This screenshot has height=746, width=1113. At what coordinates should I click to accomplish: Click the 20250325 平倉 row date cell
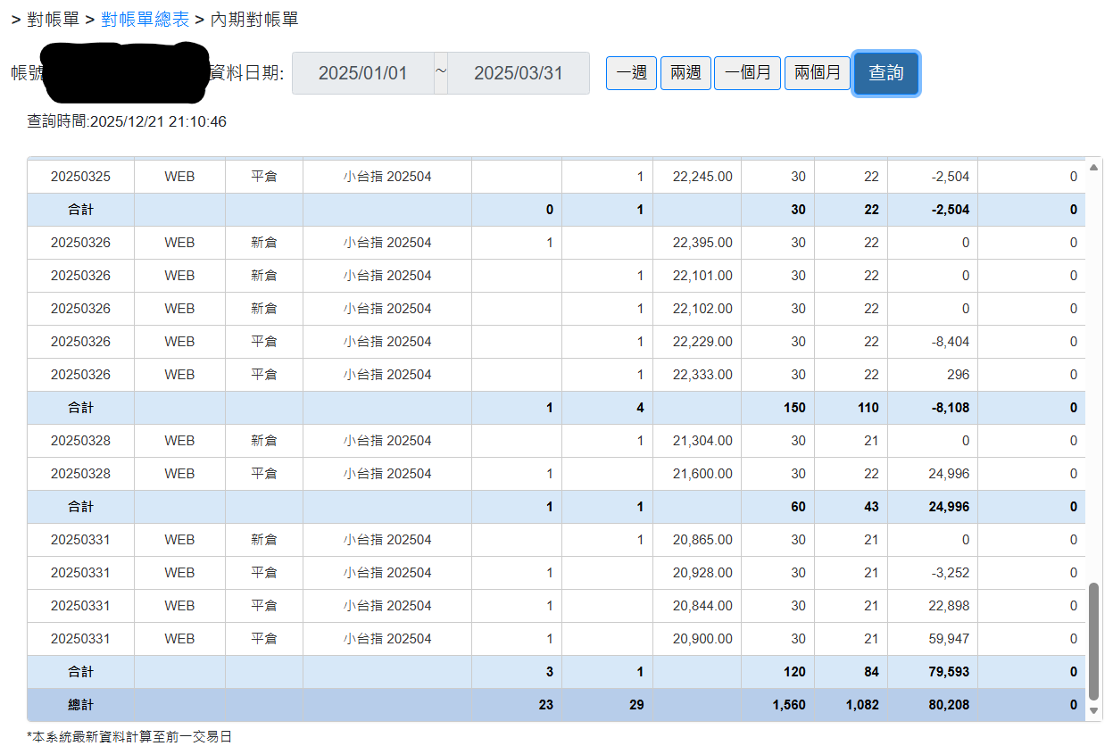click(x=80, y=177)
